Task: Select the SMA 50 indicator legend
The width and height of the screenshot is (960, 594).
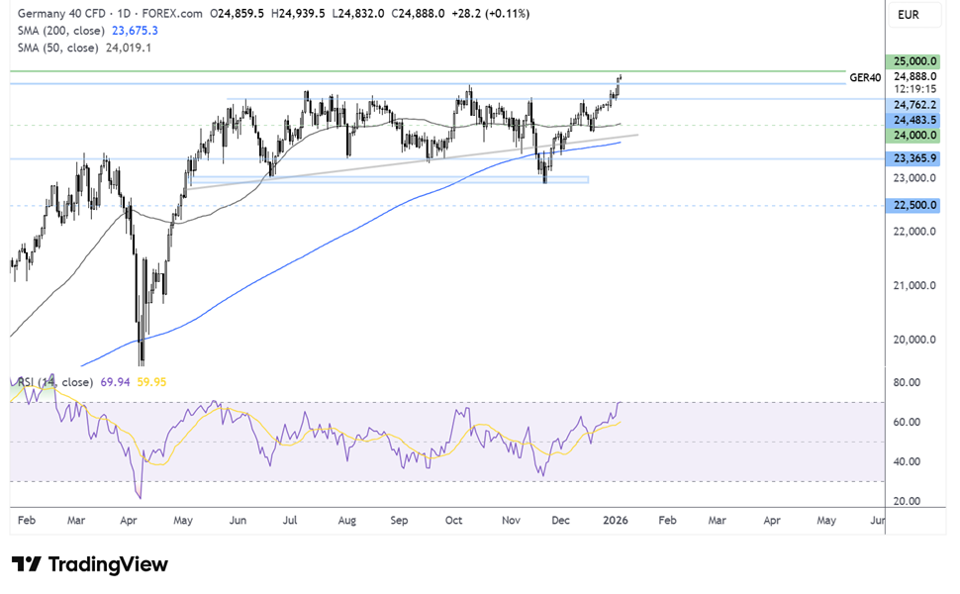Action: click(55, 47)
